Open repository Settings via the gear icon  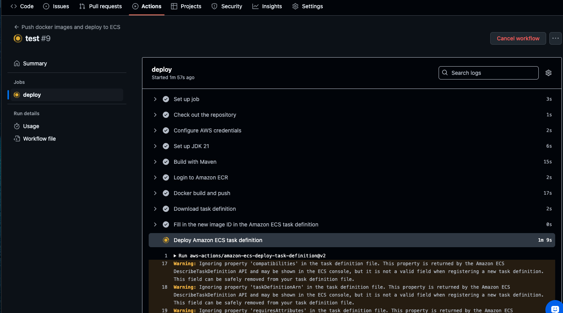308,6
